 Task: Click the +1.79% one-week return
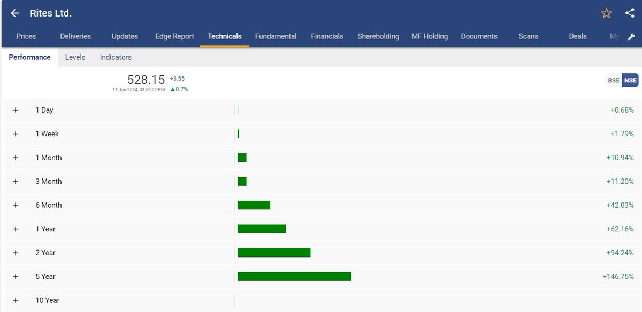pyautogui.click(x=622, y=134)
